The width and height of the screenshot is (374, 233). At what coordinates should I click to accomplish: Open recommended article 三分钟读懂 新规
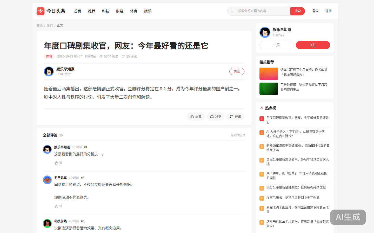(x=304, y=87)
